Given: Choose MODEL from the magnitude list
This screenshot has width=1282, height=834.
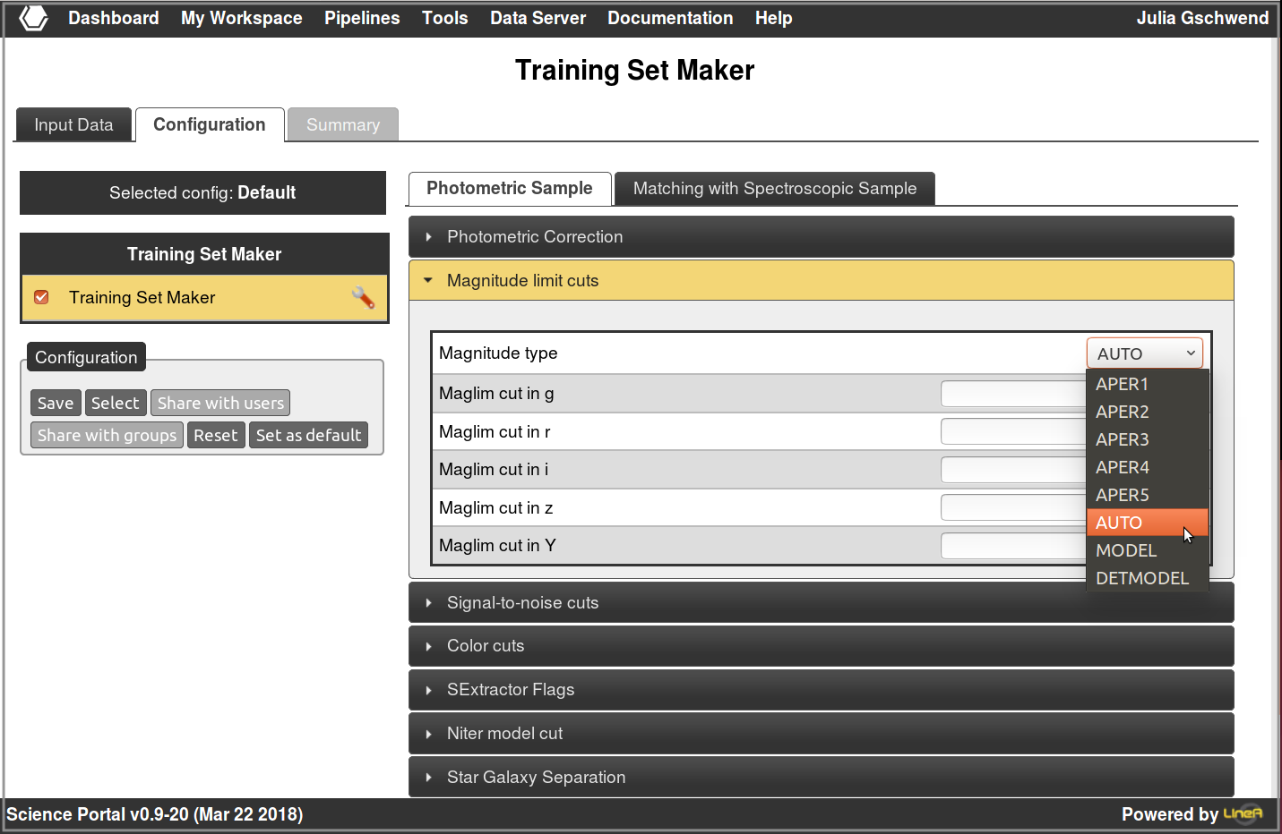Looking at the screenshot, I should pyautogui.click(x=1148, y=550).
